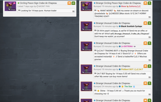The width and height of the screenshot is (161, 102).
Task: Open Black Scottish Cyclops user profile
Action: [132, 26]
